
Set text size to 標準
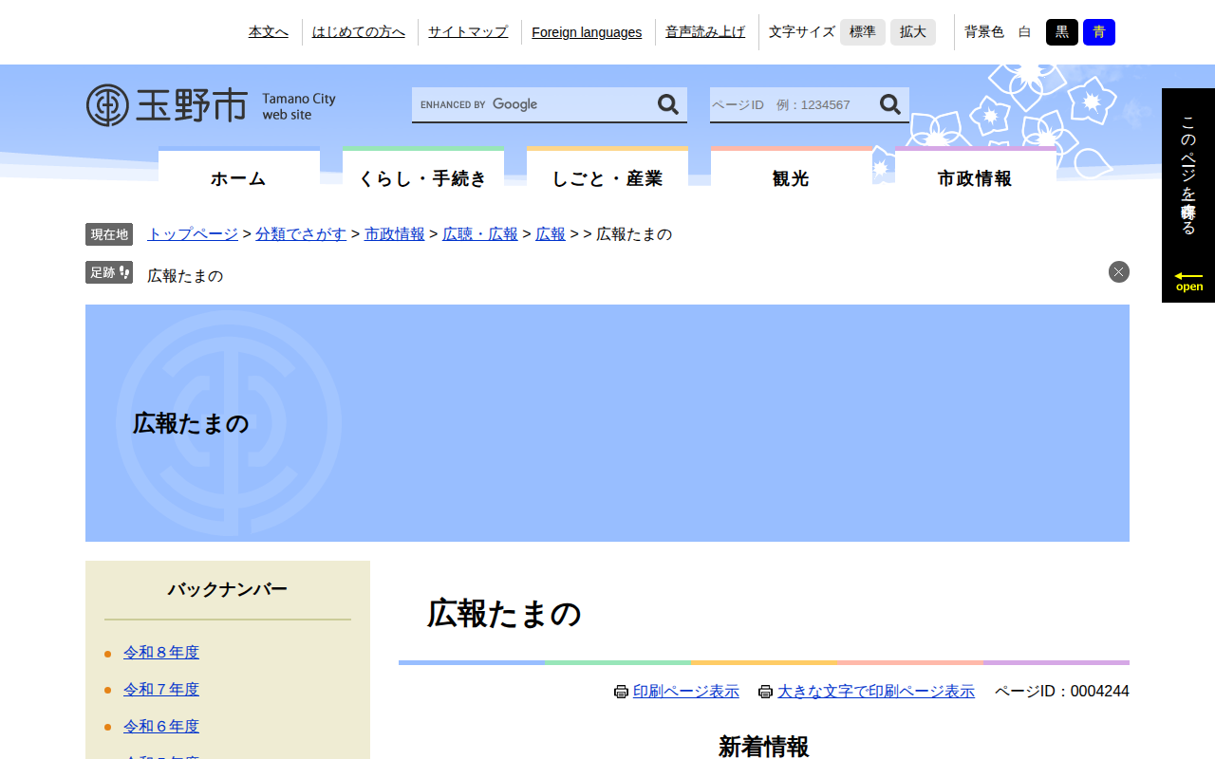click(863, 32)
